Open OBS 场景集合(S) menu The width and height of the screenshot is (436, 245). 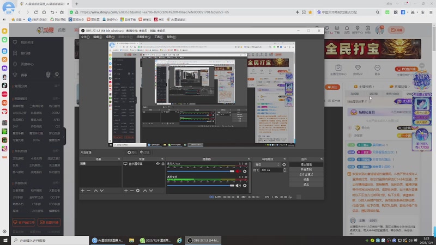click(143, 37)
